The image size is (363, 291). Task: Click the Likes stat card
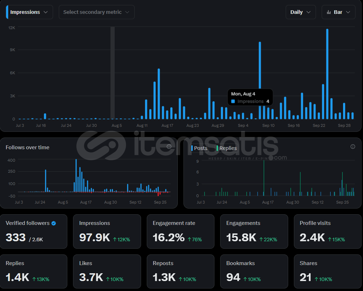pos(107,271)
